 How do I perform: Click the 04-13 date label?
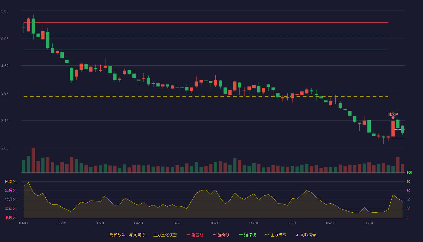coord(138,223)
